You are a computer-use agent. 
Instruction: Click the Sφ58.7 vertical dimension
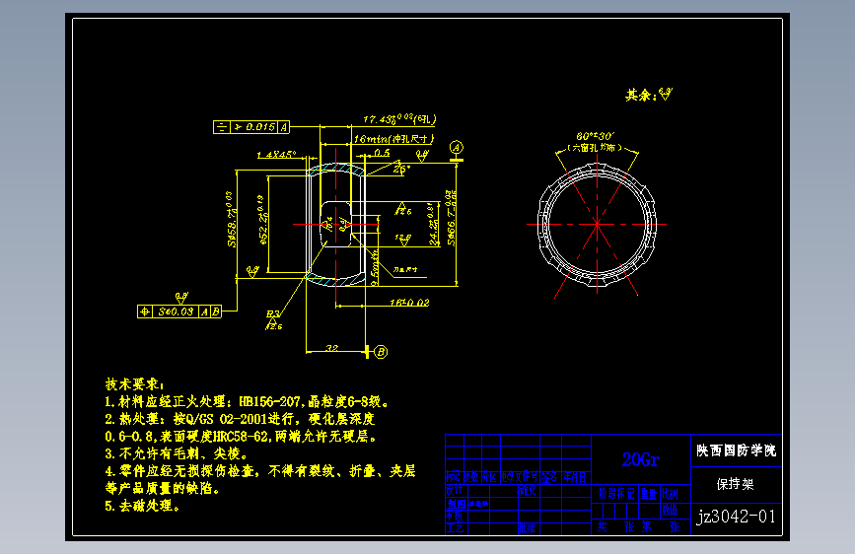(231, 219)
